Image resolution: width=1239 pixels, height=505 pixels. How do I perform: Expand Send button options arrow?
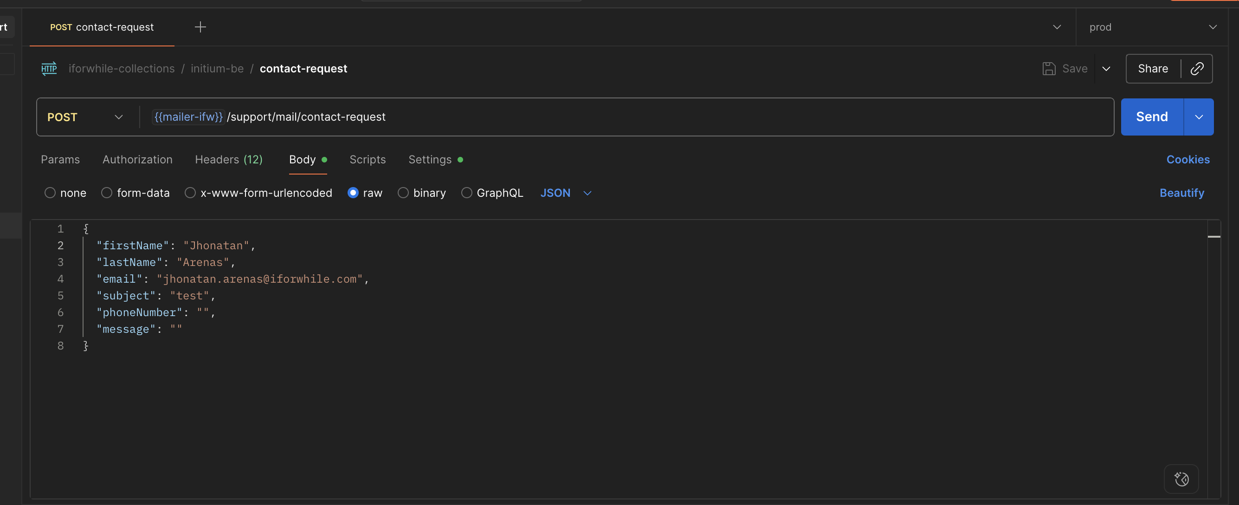[1199, 117]
